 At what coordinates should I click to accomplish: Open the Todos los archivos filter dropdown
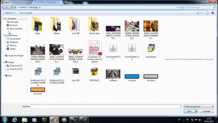pos(199,106)
